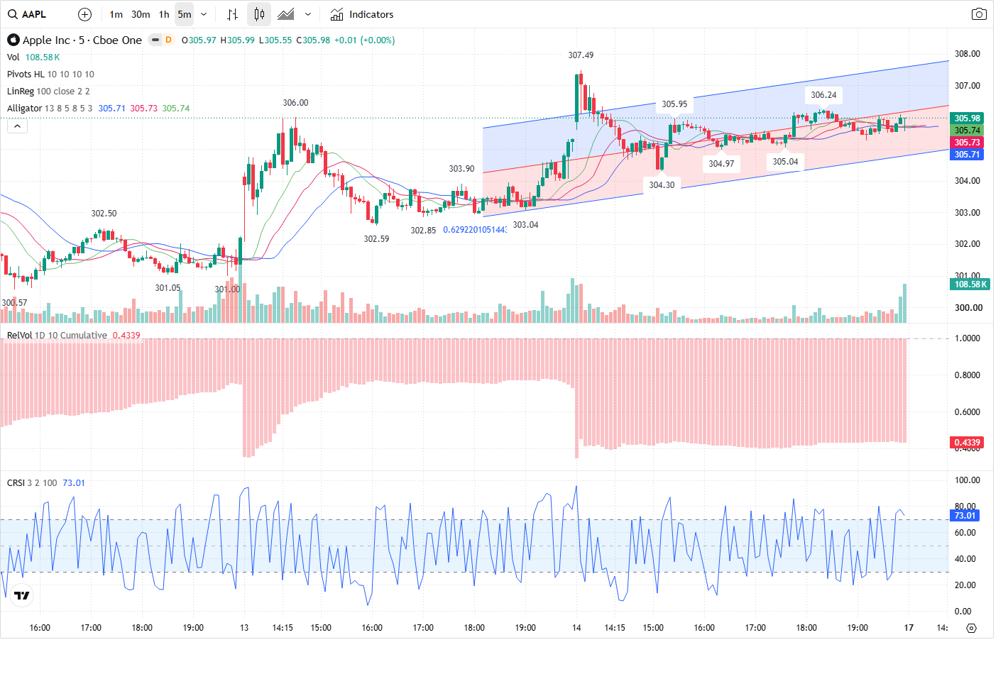
Task: Click the orange D delayed-data badge
Action: [x=168, y=40]
